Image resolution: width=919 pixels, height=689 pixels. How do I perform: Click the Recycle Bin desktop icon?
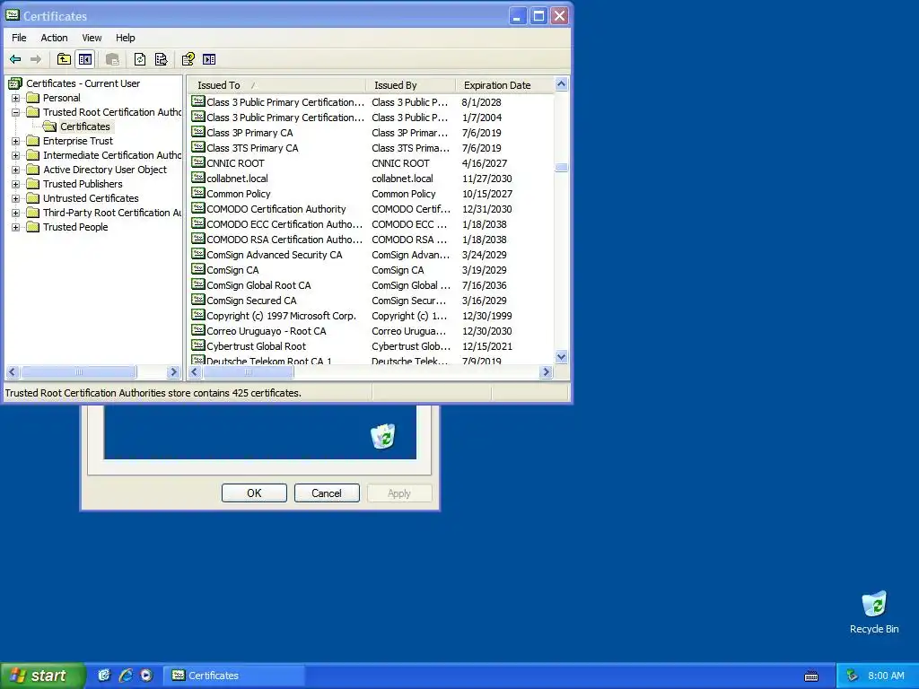point(874,604)
